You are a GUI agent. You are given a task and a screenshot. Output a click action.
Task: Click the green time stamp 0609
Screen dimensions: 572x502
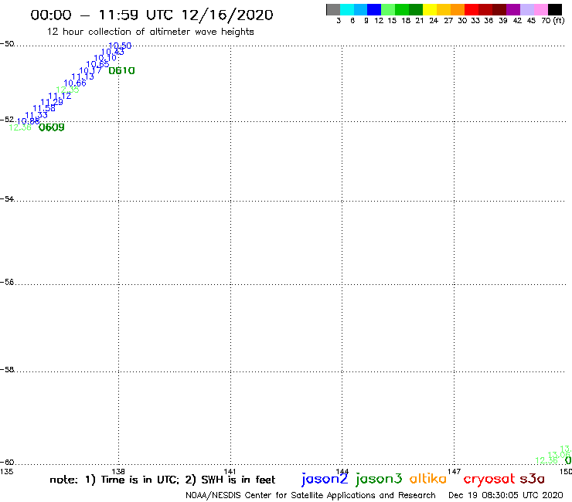click(x=52, y=127)
